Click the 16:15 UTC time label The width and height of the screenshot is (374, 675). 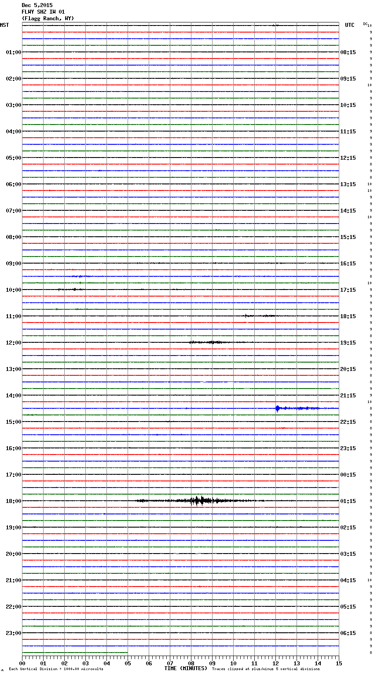click(348, 264)
